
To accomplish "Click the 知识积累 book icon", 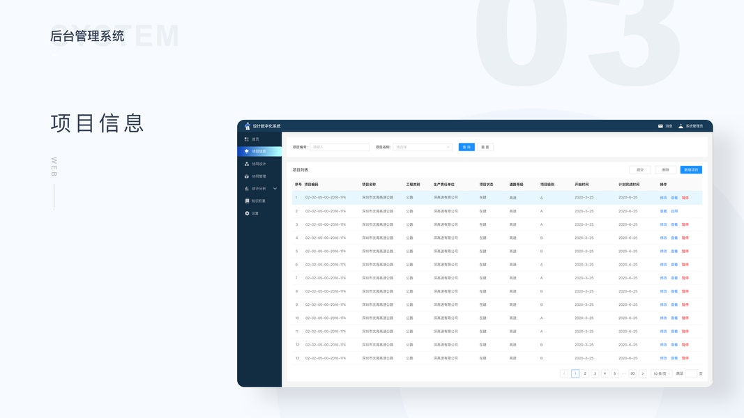I will [x=247, y=201].
